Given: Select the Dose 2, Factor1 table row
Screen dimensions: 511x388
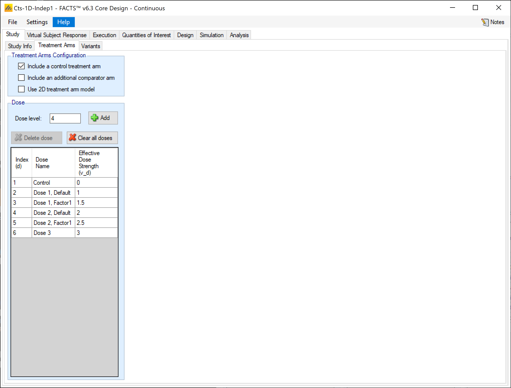Looking at the screenshot, I should pos(53,223).
